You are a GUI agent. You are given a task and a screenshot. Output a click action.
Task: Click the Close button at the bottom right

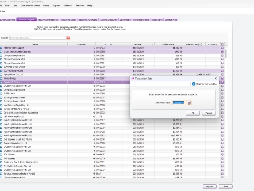click(x=225, y=187)
